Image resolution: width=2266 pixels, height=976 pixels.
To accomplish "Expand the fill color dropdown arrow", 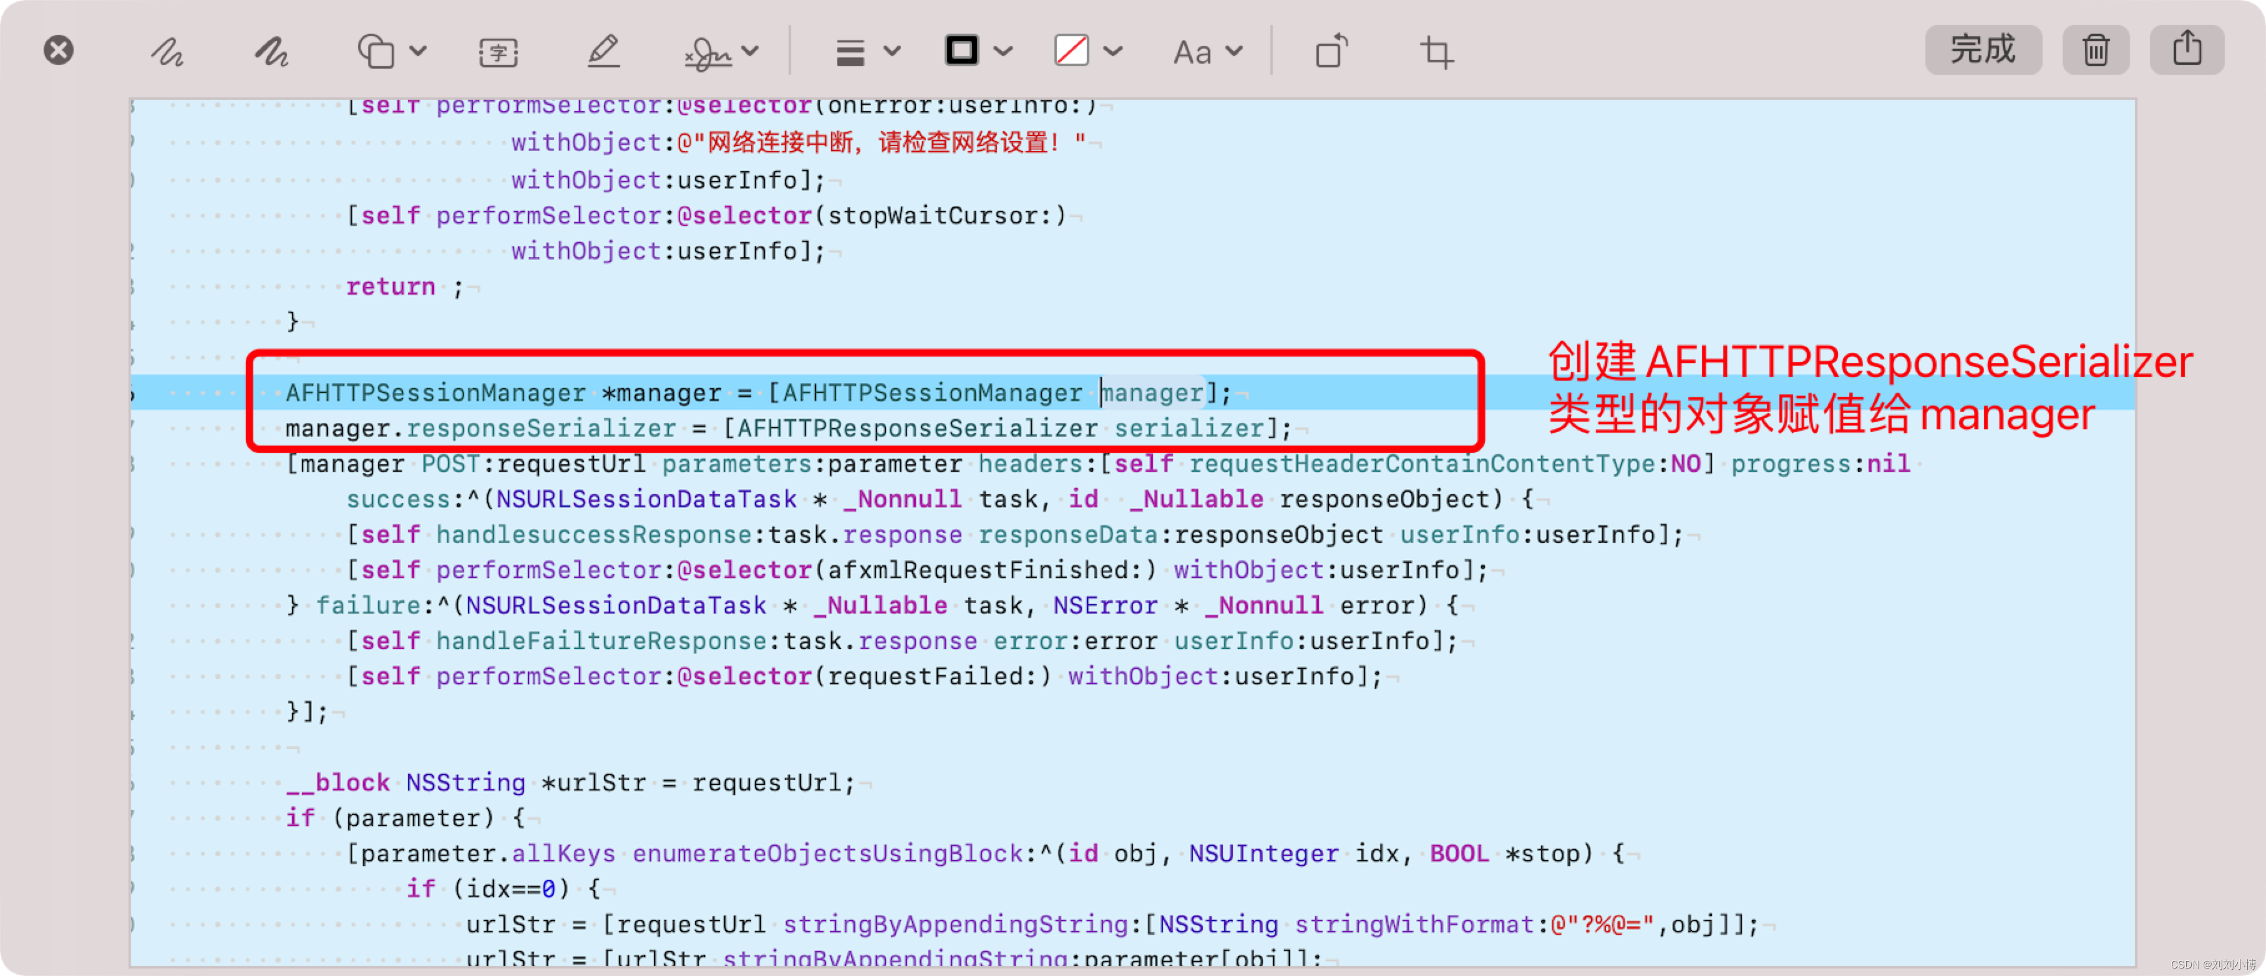I will click(x=1114, y=51).
